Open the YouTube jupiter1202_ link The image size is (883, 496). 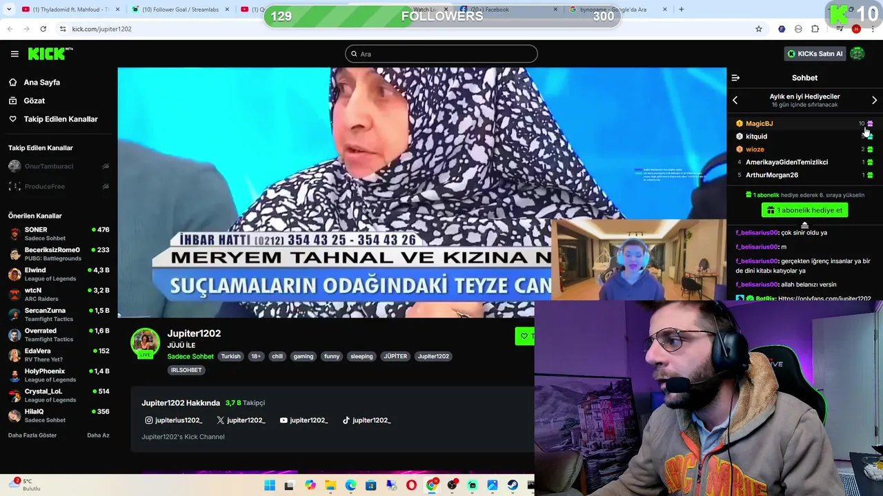(304, 420)
